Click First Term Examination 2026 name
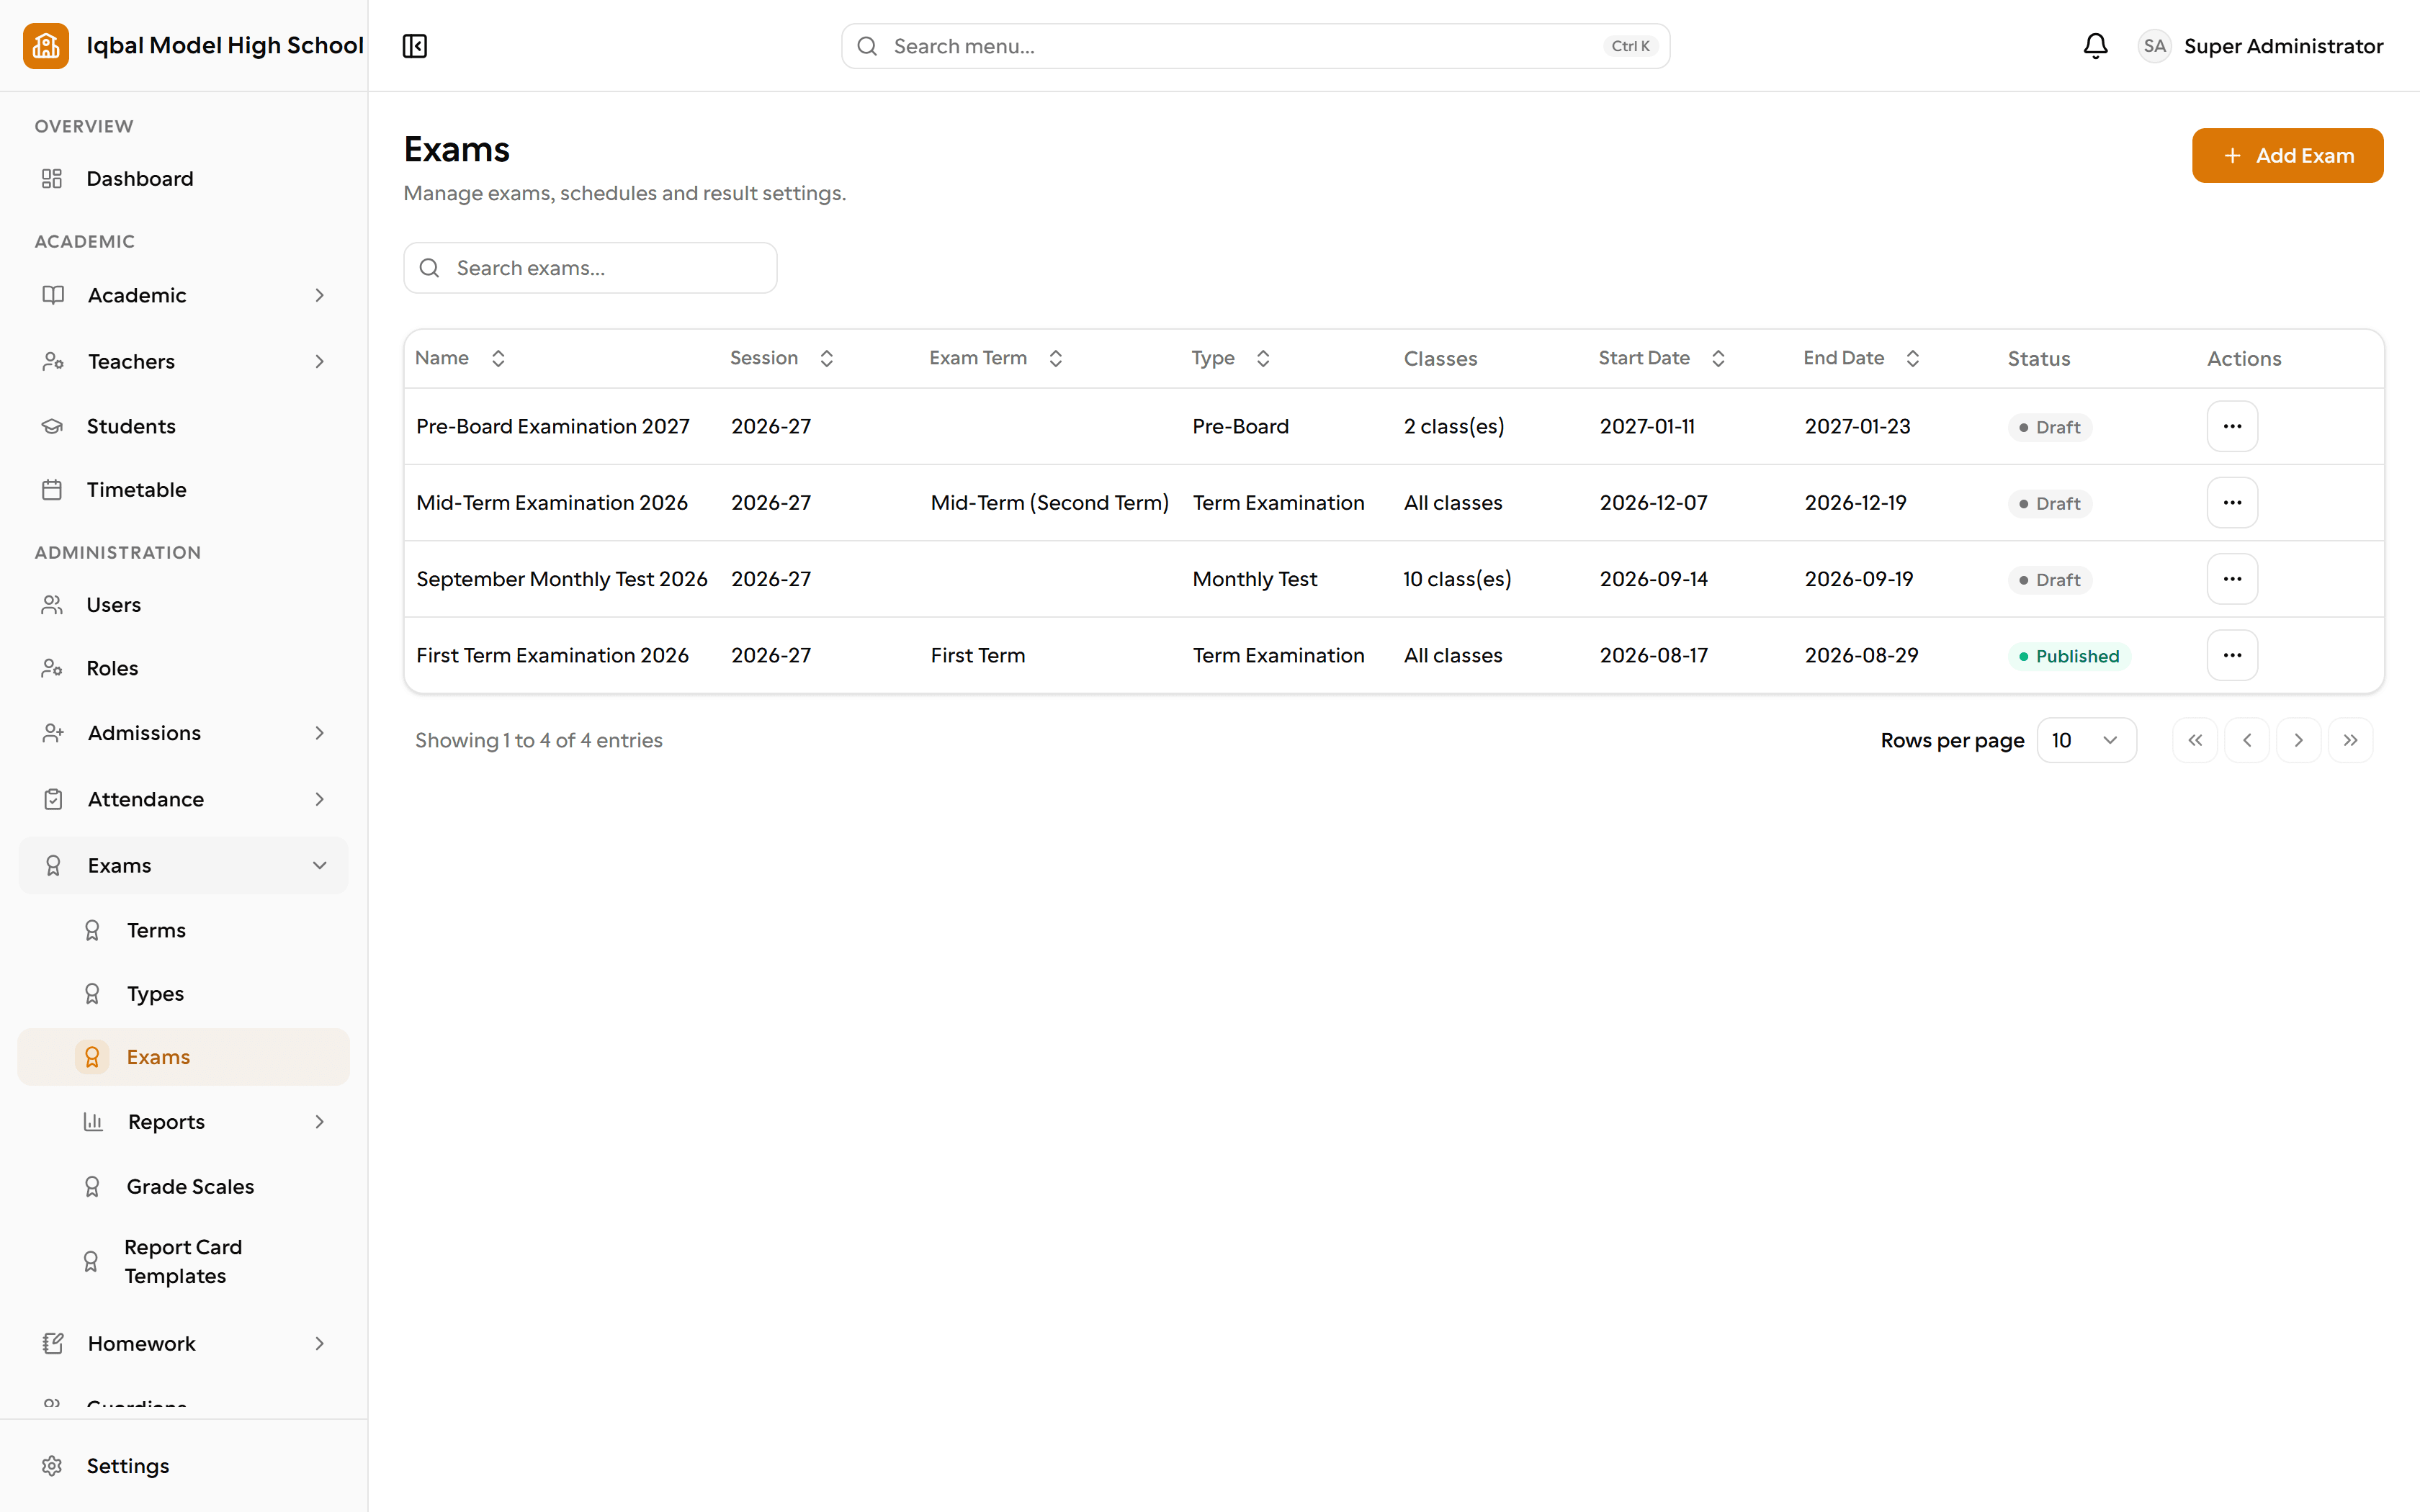 (552, 655)
